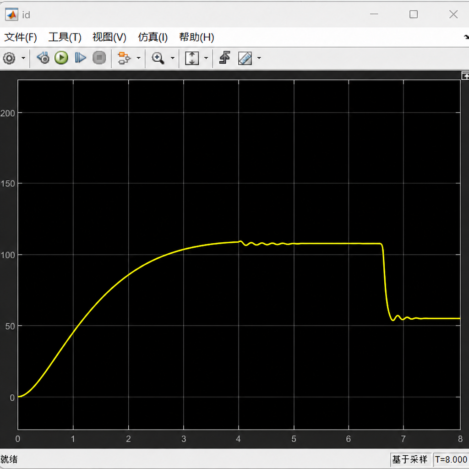Expand the configuration properties dropdown arrow
469x469 pixels.
click(23, 58)
